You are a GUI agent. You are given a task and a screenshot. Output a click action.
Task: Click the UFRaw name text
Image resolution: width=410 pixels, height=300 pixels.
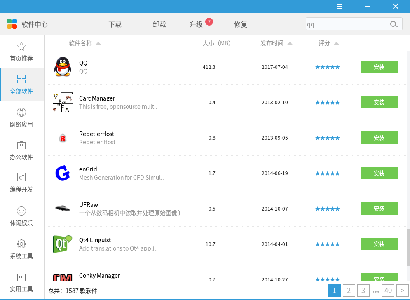pyautogui.click(x=88, y=204)
